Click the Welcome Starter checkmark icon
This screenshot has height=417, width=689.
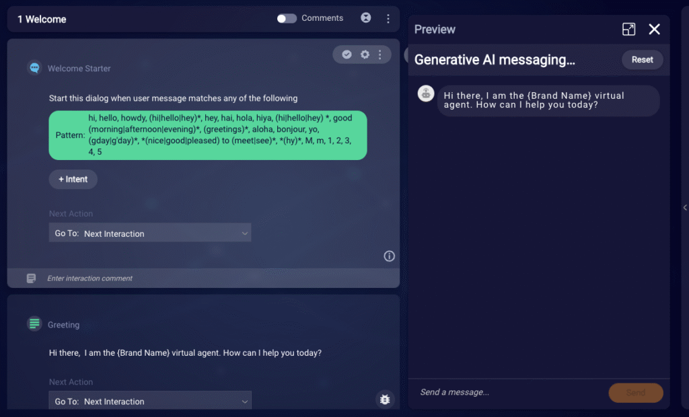click(347, 54)
